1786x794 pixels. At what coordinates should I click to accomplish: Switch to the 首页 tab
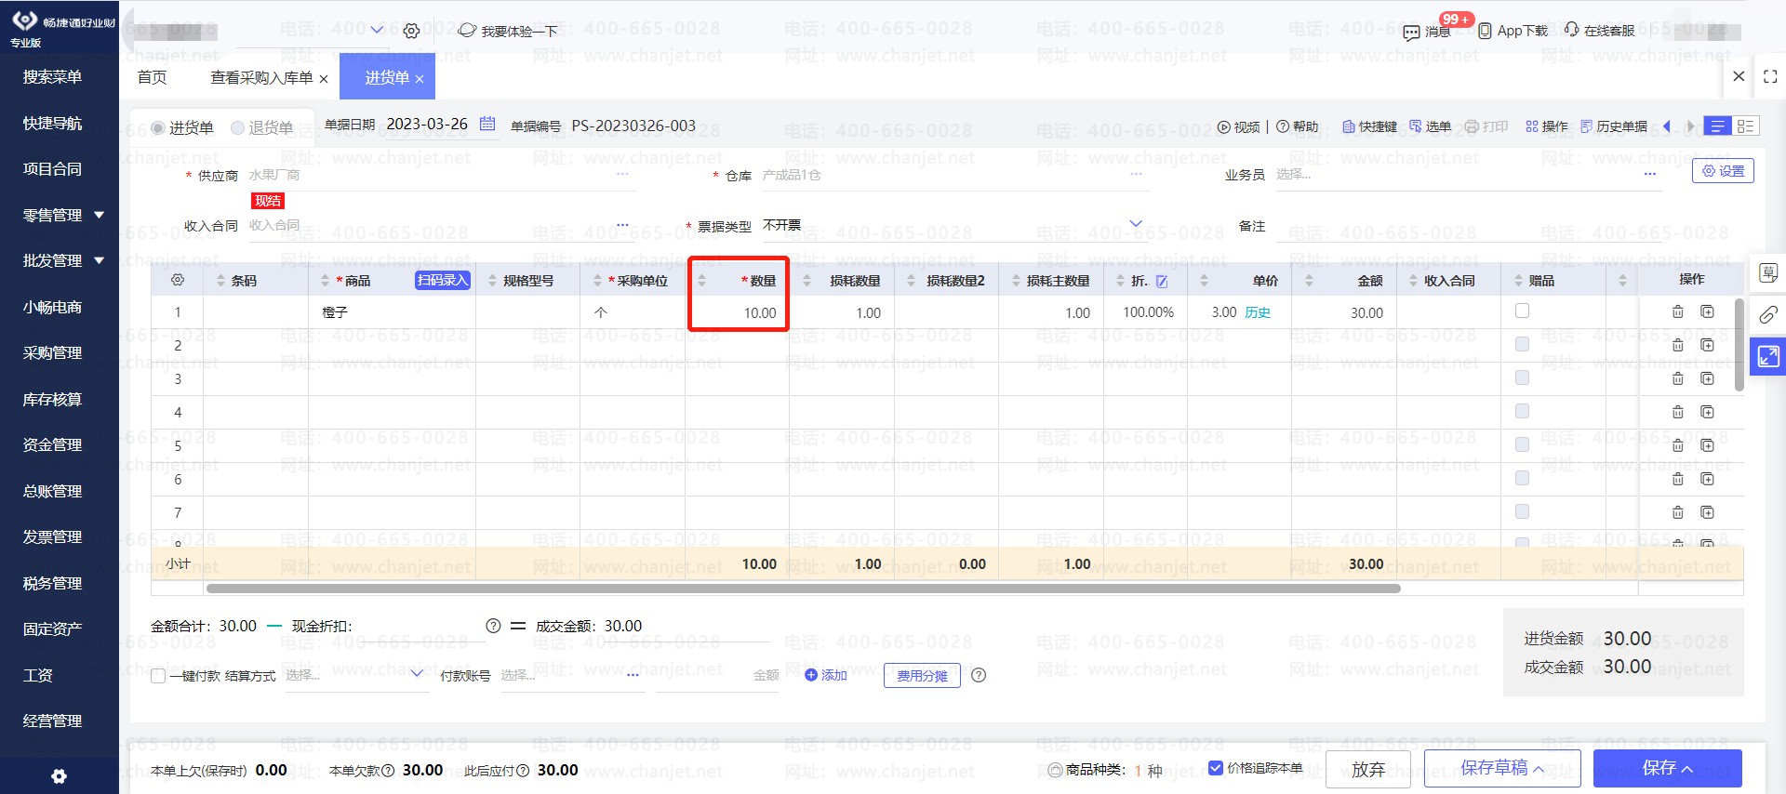(x=153, y=77)
